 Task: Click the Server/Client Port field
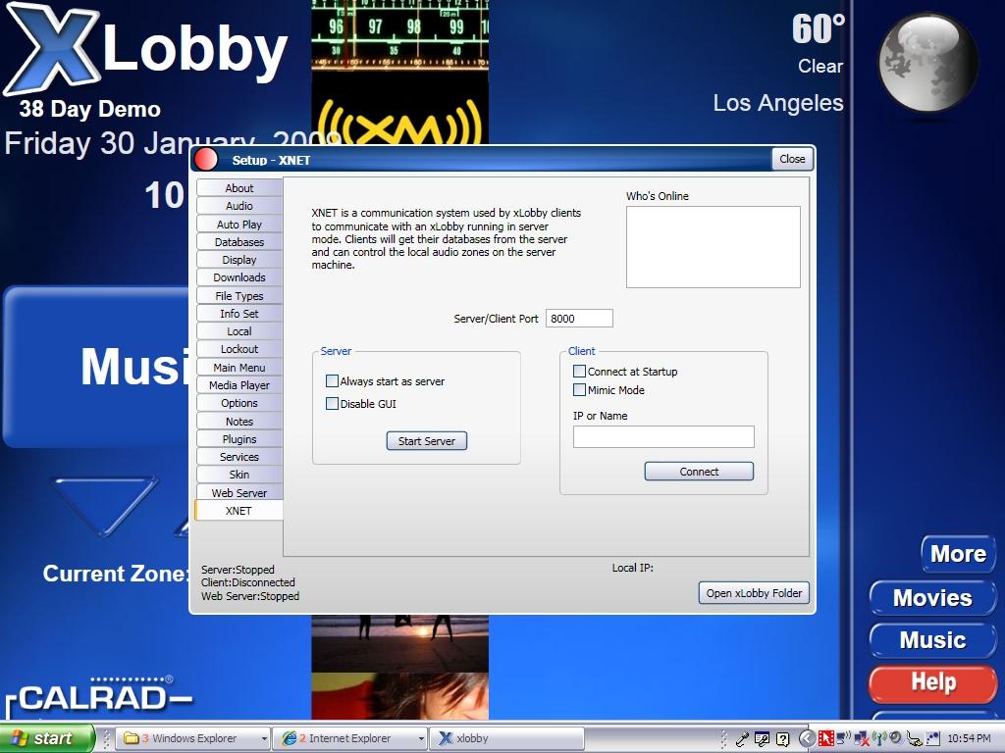pyautogui.click(x=579, y=319)
